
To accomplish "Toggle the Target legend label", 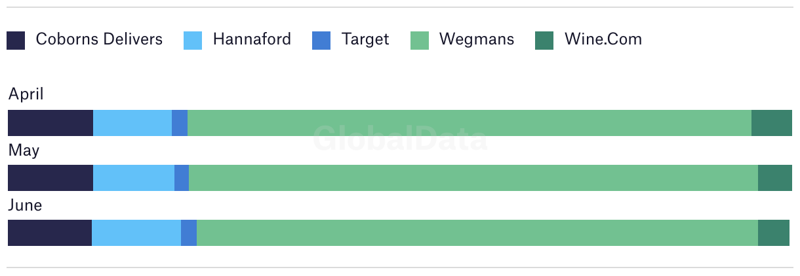I will [365, 39].
